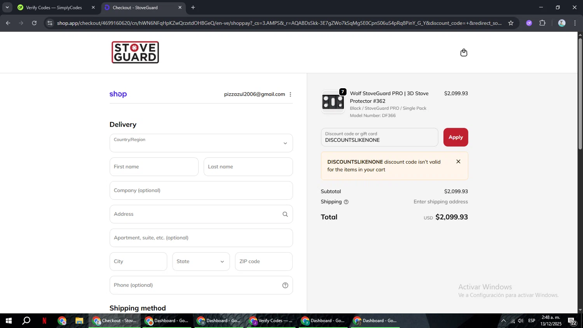Open account options three-dot menu

click(290, 94)
